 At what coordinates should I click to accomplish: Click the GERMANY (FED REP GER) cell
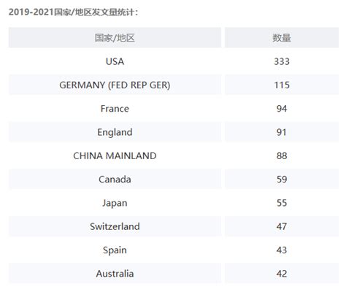tap(115, 85)
